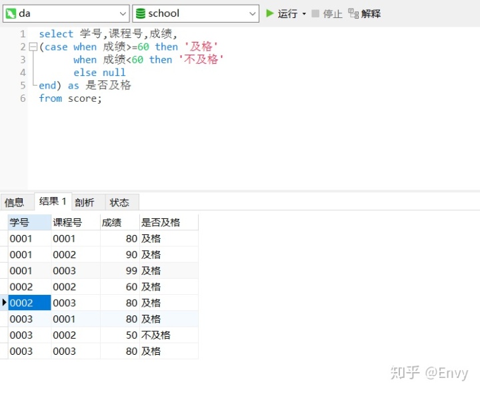Open the 'school' database dropdown
Image resolution: width=480 pixels, height=394 pixels.
point(252,14)
